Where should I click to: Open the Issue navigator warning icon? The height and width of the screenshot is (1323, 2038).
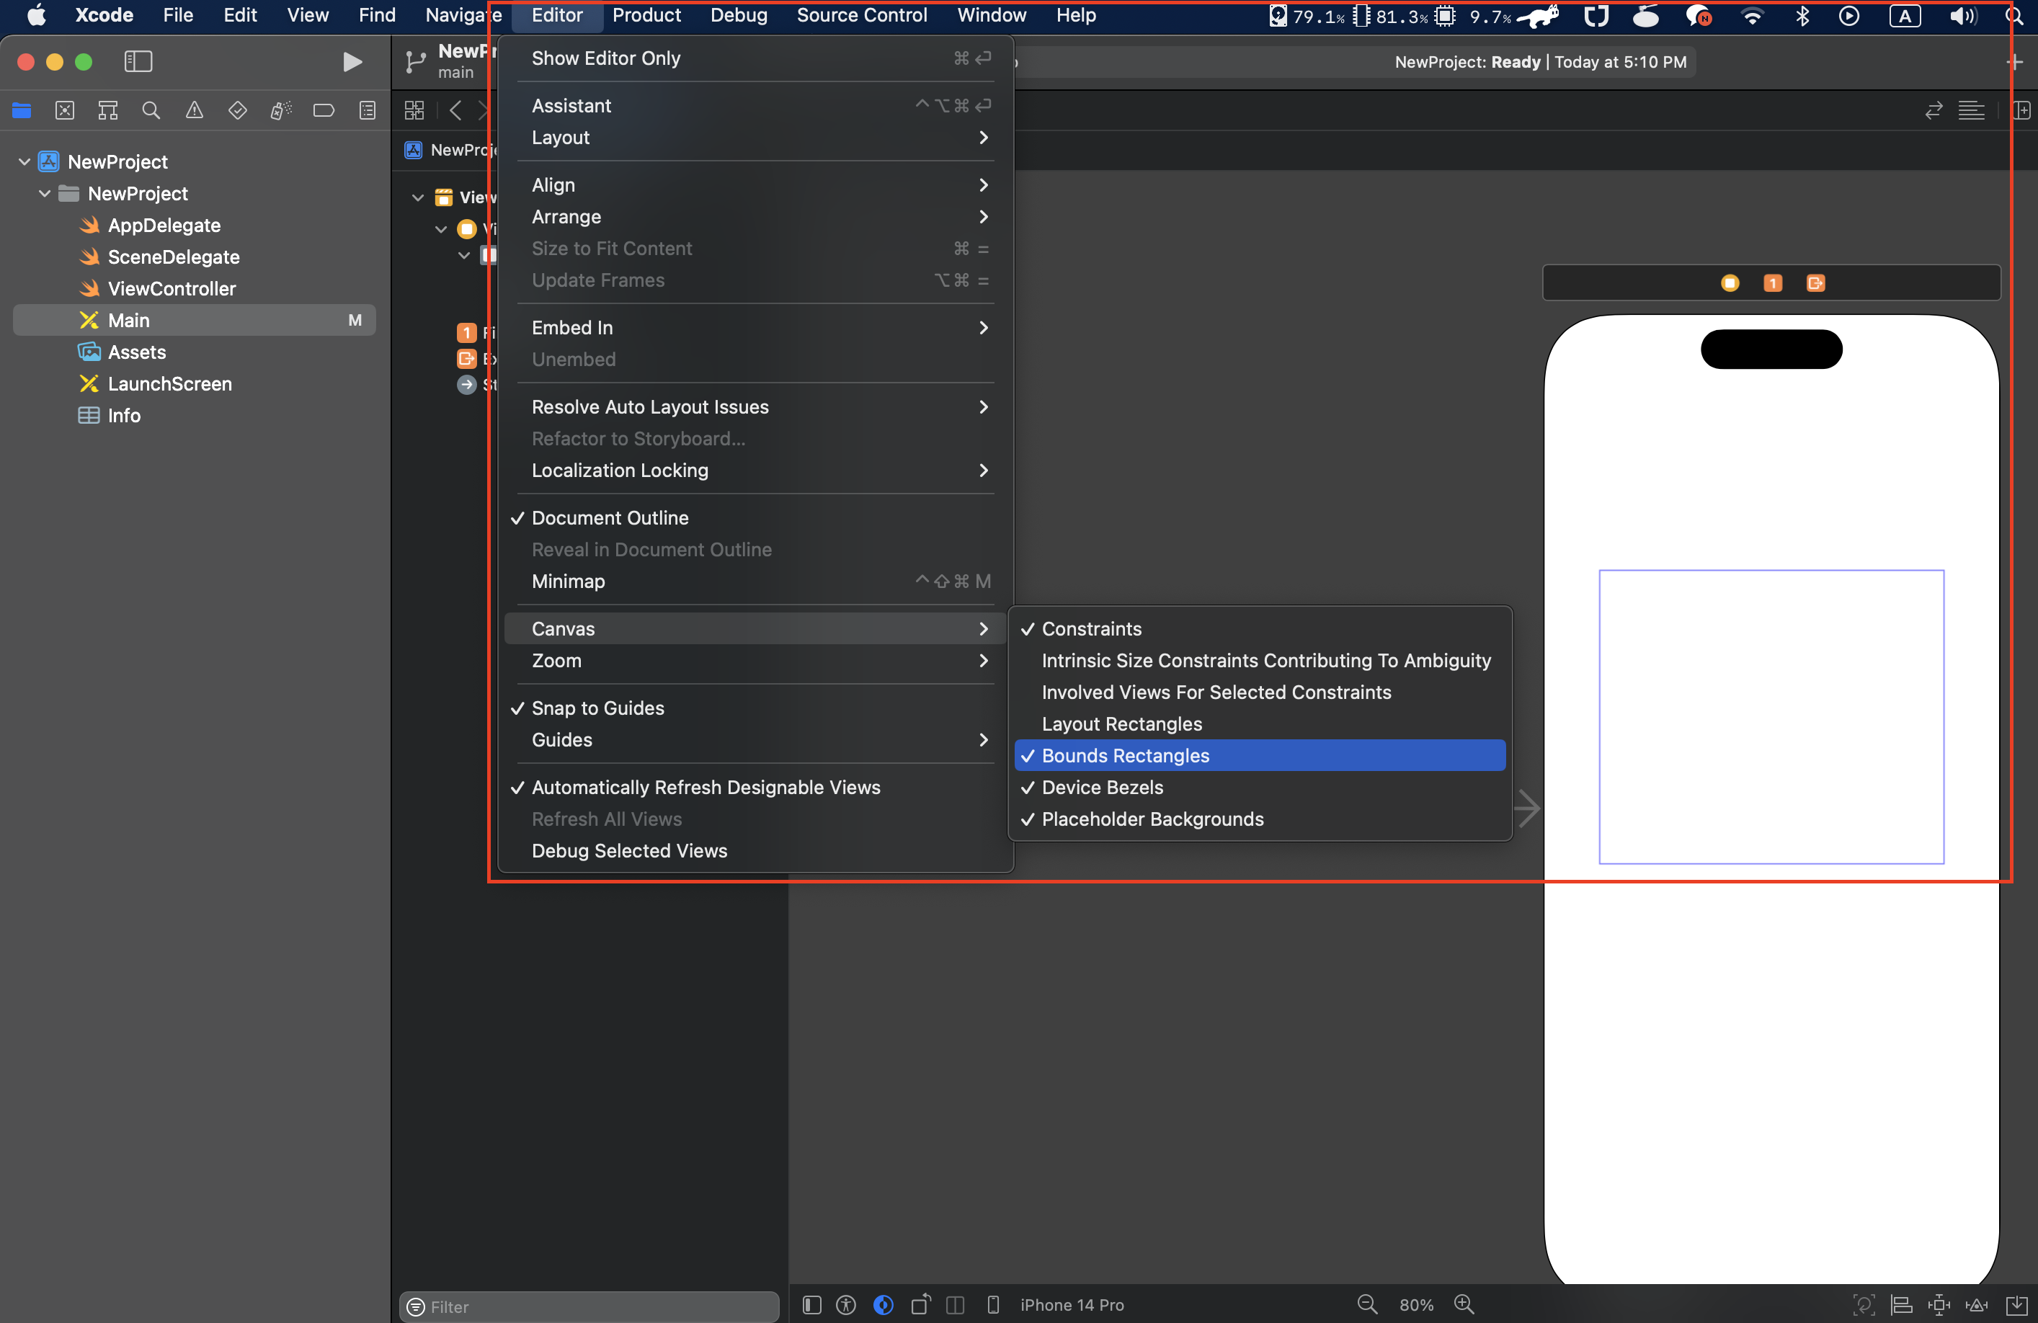(195, 110)
